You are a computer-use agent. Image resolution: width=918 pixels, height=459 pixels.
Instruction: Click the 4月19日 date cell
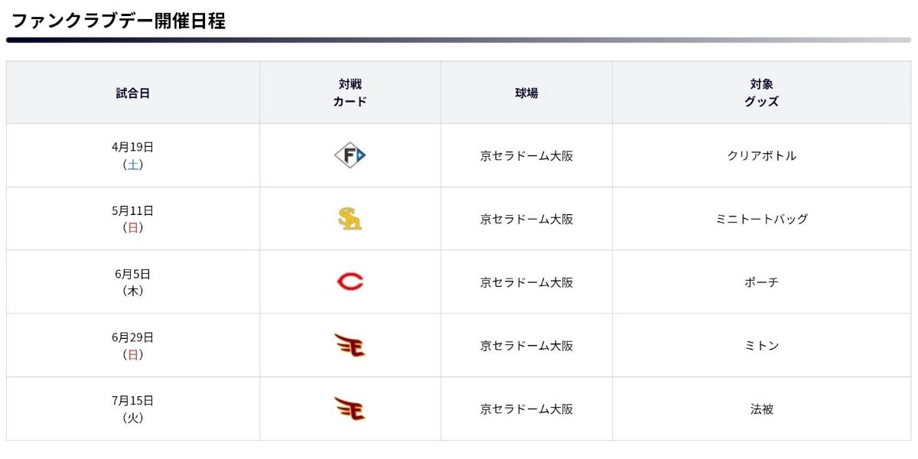click(x=133, y=155)
